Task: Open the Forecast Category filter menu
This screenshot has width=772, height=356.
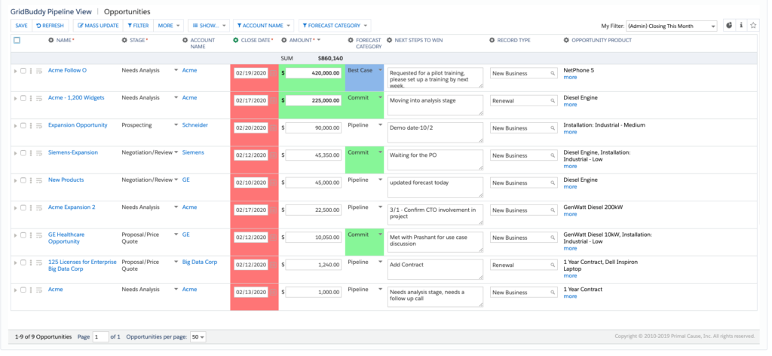Action: pyautogui.click(x=335, y=26)
